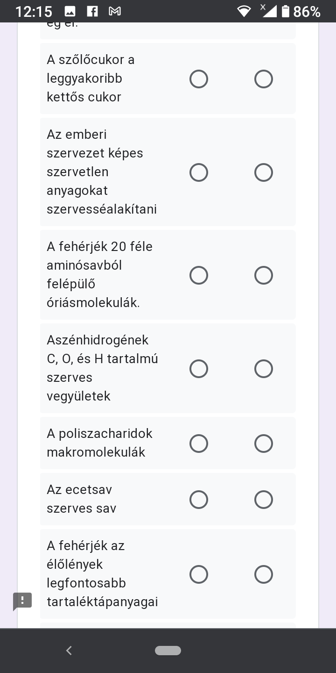The height and width of the screenshot is (673, 336).
Task: Tap the image notification icon in status bar
Action: (x=70, y=12)
